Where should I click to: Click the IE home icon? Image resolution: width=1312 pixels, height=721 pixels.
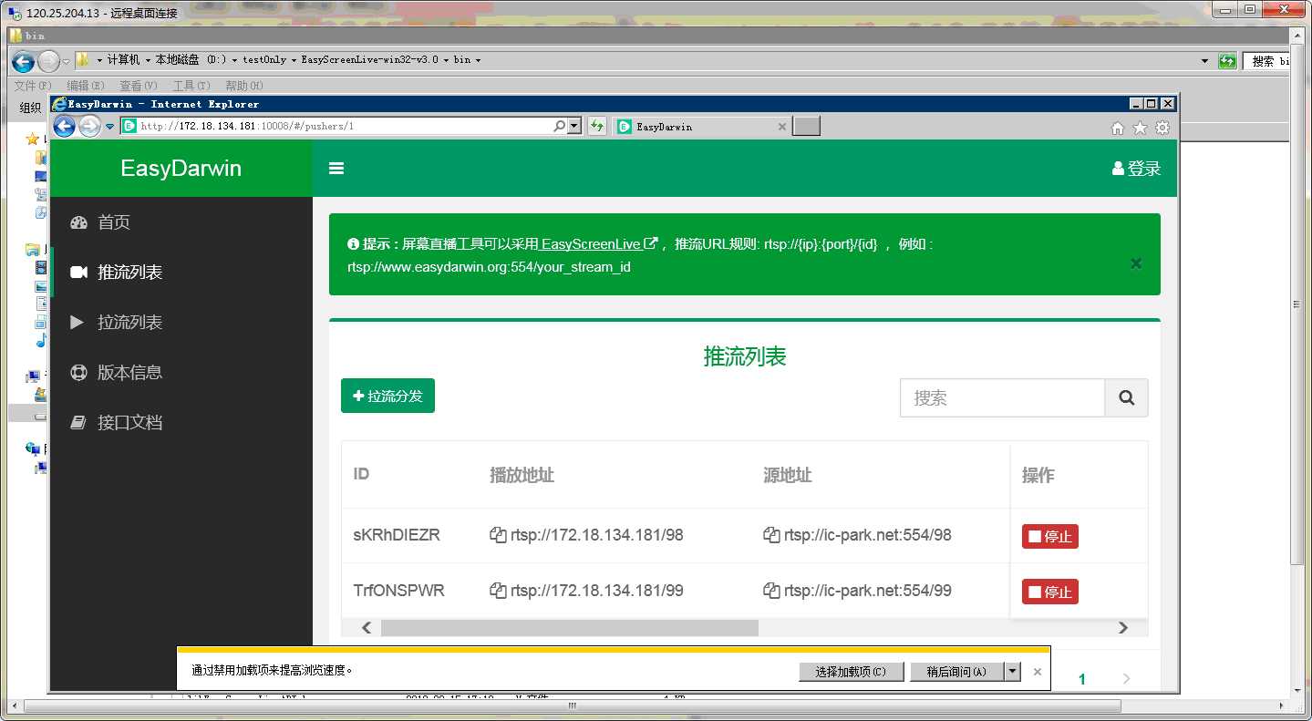pos(1118,129)
